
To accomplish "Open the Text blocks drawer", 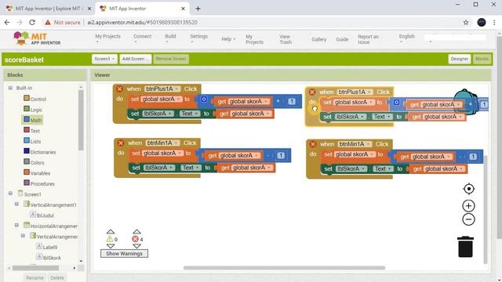I will [31, 131].
